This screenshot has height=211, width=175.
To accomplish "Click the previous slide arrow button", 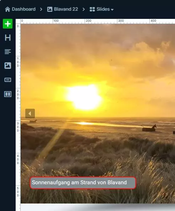I will [x=30, y=113].
